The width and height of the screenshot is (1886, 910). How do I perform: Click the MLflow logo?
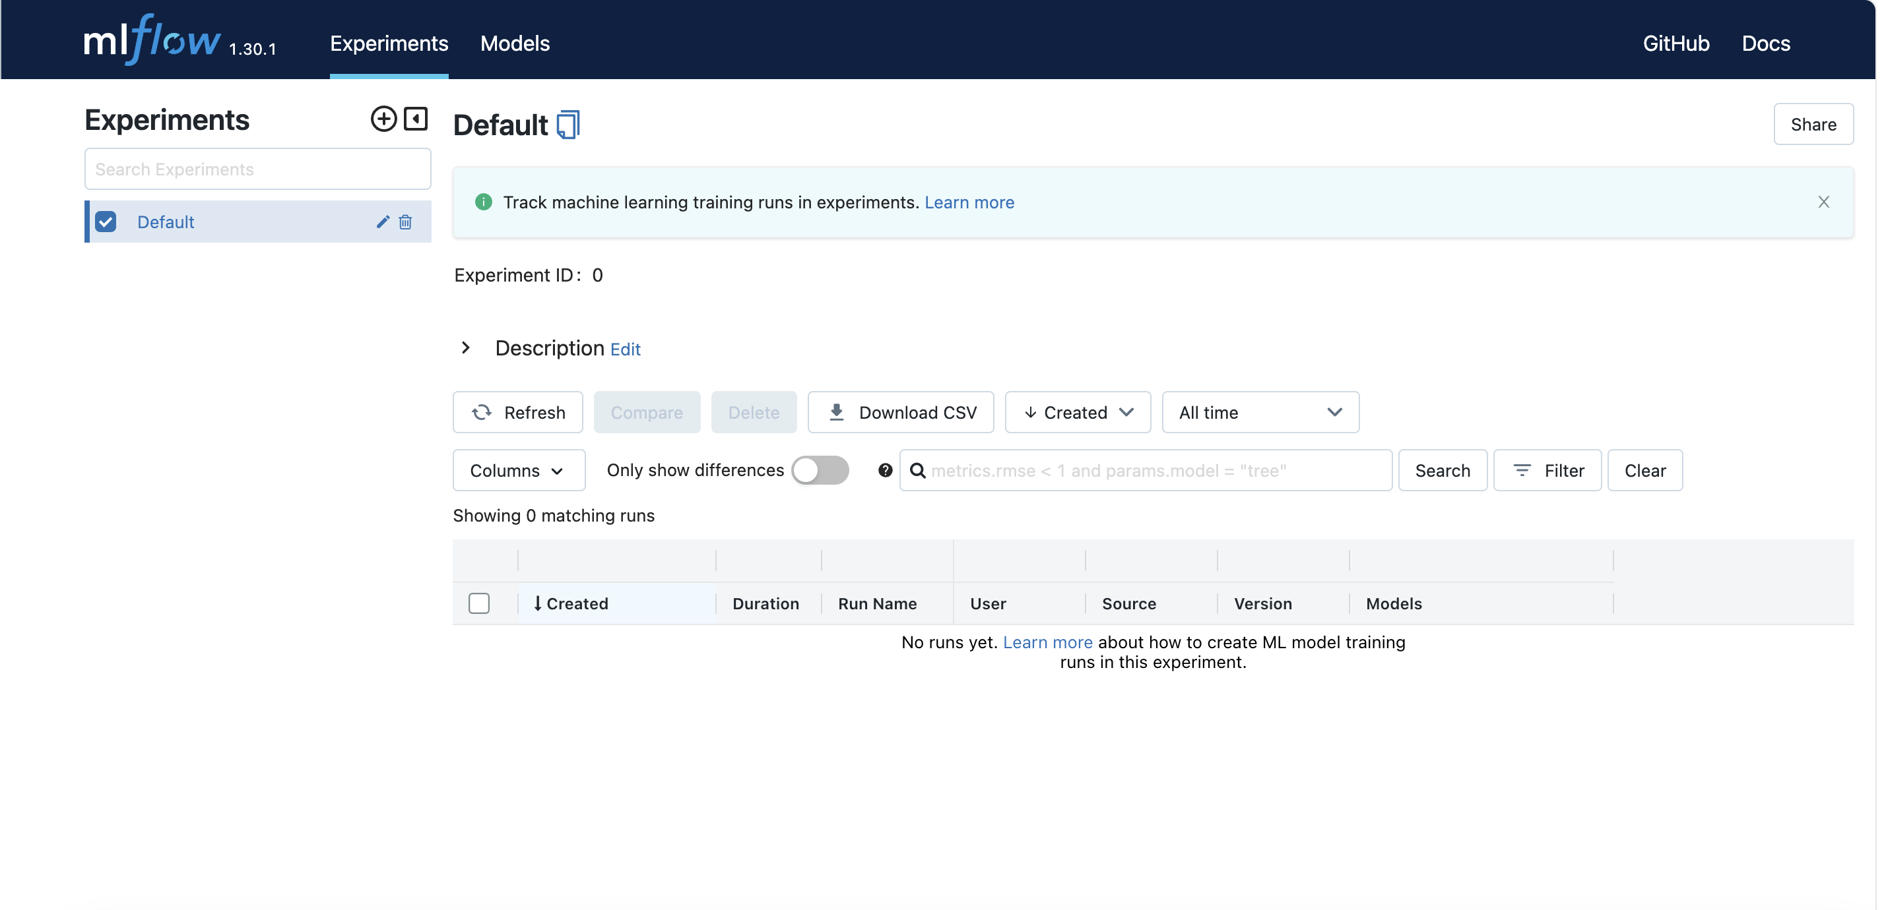click(152, 40)
